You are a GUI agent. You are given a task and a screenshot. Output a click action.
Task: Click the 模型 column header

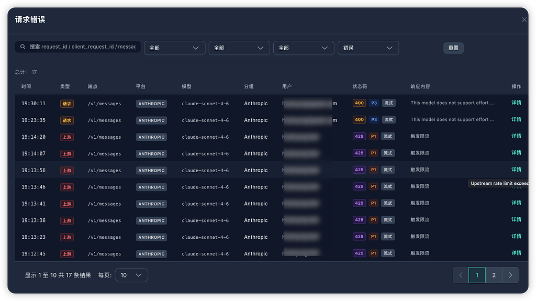click(187, 86)
